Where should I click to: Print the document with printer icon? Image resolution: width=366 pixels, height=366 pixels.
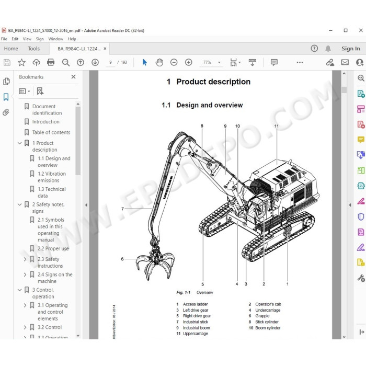pos(51,62)
